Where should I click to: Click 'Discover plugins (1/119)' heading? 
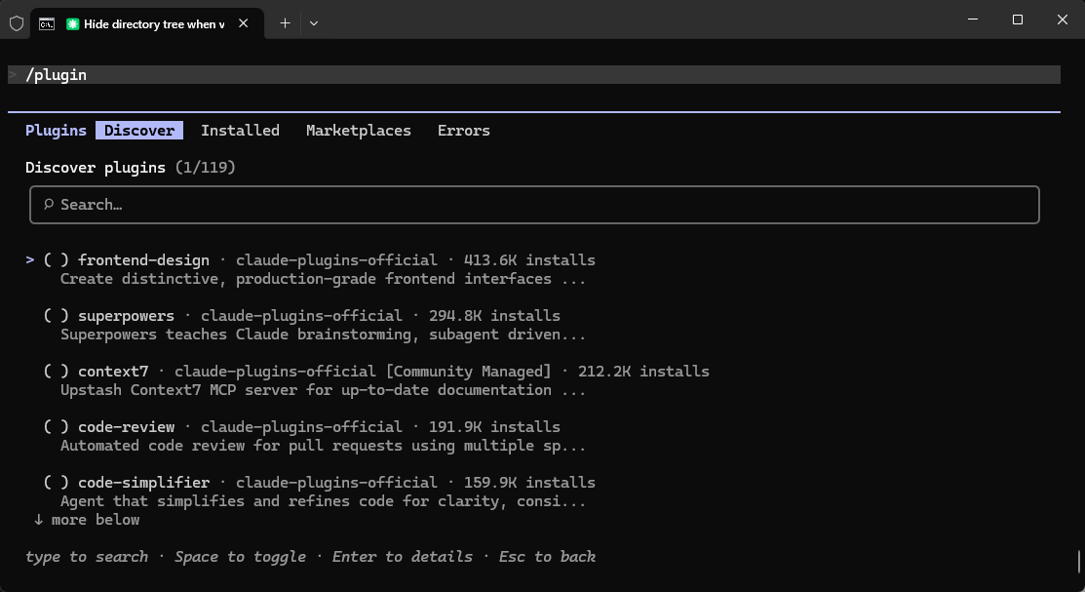[130, 168]
